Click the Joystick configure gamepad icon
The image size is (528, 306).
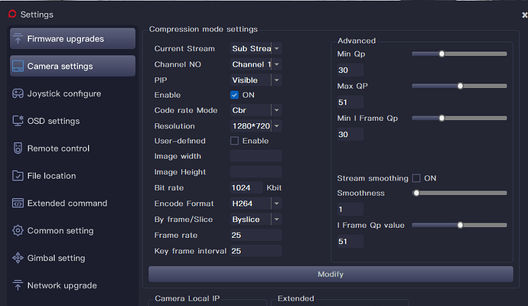(18, 94)
